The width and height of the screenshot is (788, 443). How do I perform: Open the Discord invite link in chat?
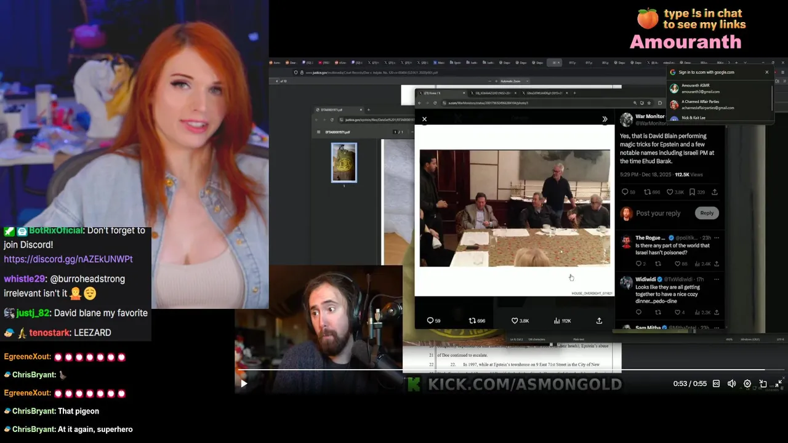coord(68,259)
